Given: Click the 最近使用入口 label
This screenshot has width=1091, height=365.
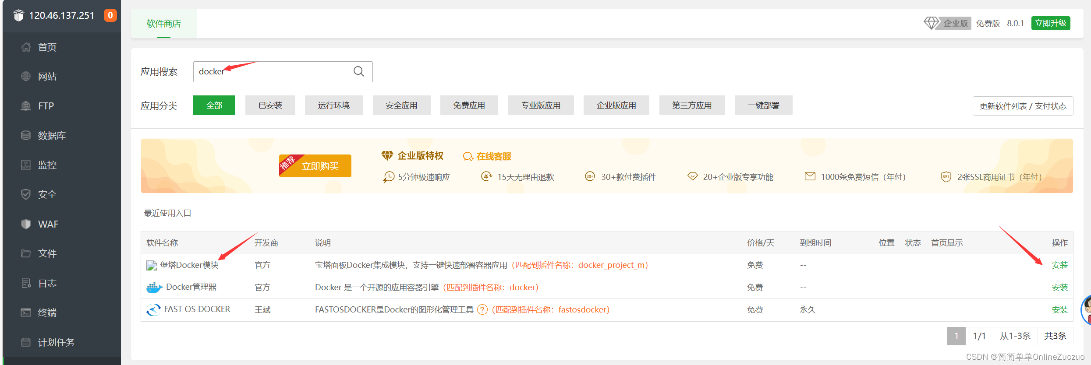Looking at the screenshot, I should (168, 213).
